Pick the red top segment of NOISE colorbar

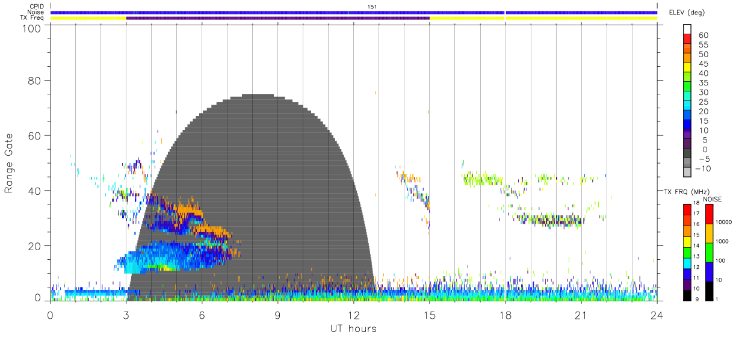[x=710, y=214]
